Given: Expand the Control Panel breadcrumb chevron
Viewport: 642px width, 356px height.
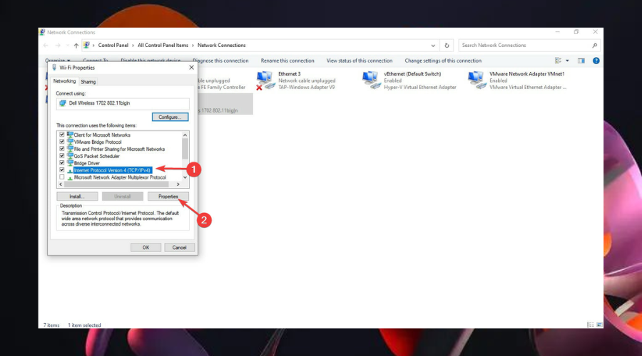Looking at the screenshot, I should (133, 46).
